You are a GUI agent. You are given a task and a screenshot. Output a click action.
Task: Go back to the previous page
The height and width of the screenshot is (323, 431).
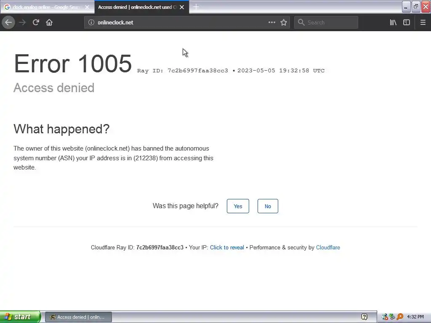tap(8, 22)
